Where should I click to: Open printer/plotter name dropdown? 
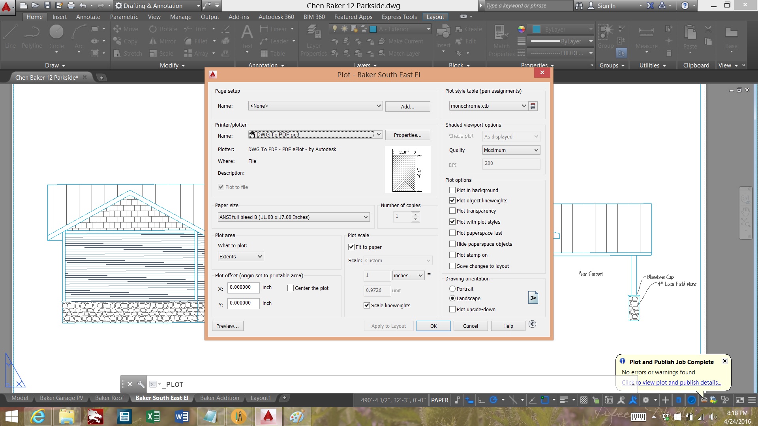coord(315,135)
